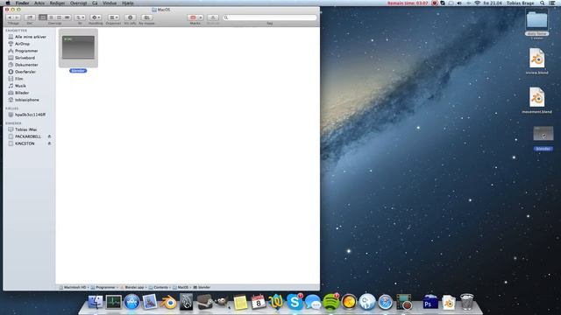This screenshot has height=315, width=561.
Task: Click Macintosh HD in path bar
Action: tap(73, 287)
